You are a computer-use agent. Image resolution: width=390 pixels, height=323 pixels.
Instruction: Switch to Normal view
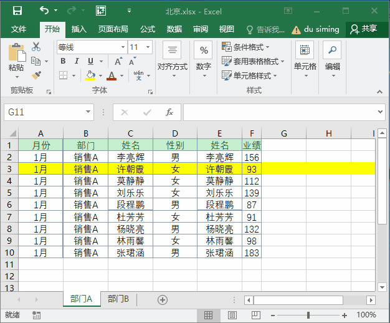coord(208,316)
